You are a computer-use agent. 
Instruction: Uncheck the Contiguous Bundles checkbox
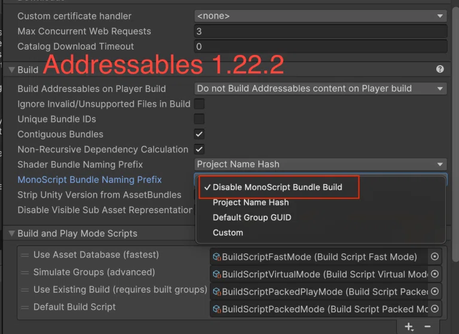click(200, 134)
